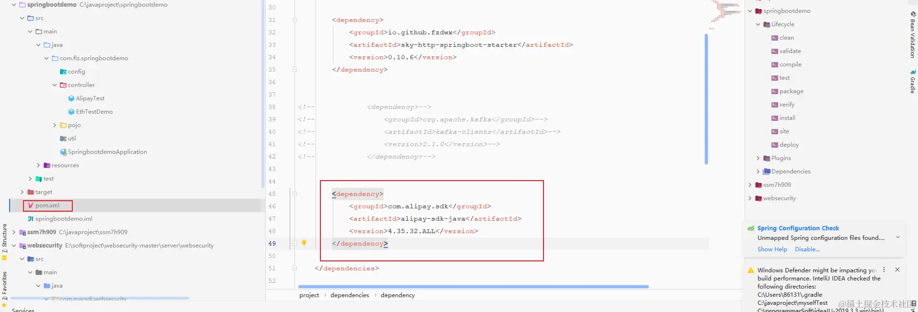The height and width of the screenshot is (312, 918).
Task: Place cursor on alipay-sdk-java artifactId text
Action: tap(433, 219)
